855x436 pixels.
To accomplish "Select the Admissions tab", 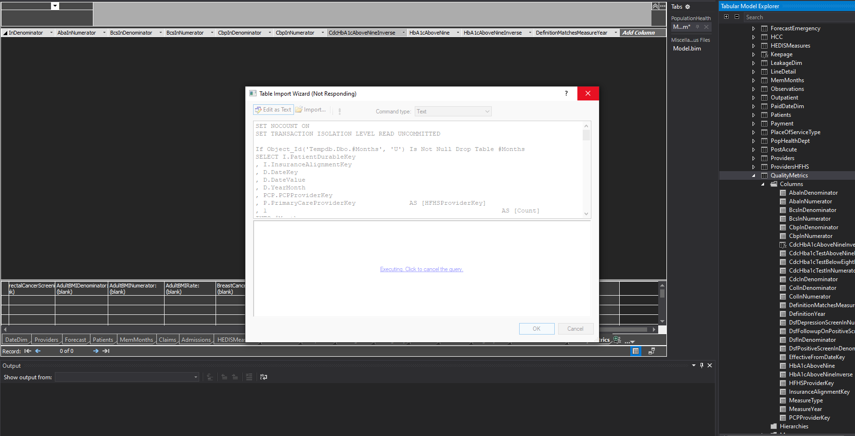I will coord(196,339).
